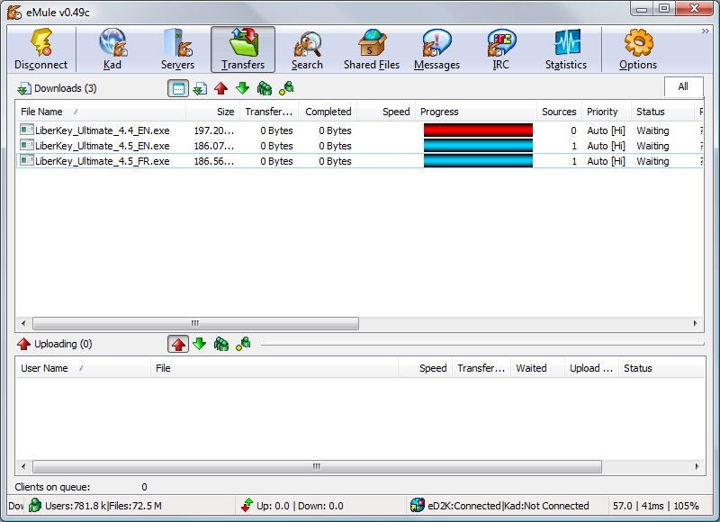This screenshot has height=522, width=720.
Task: Click file icon of LiberKey_Ultimate_4.5_EN.exe
Action: tap(27, 145)
